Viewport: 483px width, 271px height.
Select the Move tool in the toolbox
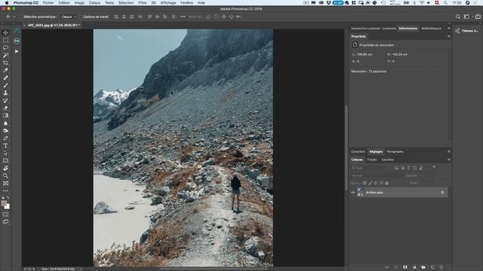(5, 32)
